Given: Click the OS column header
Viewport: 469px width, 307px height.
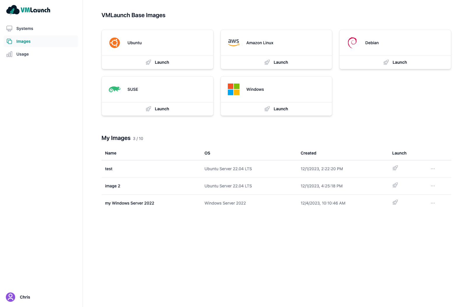Looking at the screenshot, I should (207, 153).
